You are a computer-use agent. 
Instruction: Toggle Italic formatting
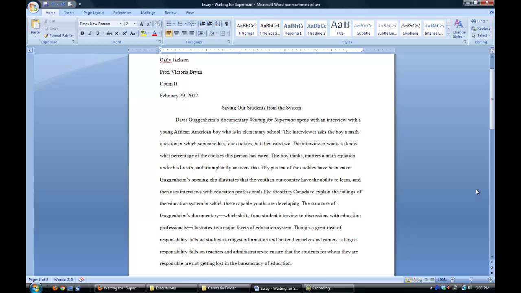[x=90, y=33]
